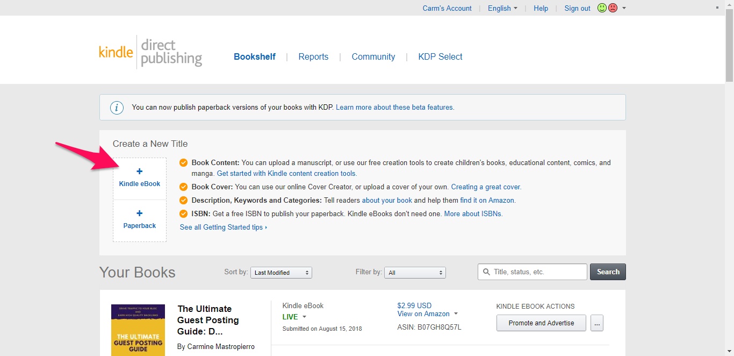Open the feedback dropdown arrow beside smiley faces
734x356 pixels.
pos(624,8)
